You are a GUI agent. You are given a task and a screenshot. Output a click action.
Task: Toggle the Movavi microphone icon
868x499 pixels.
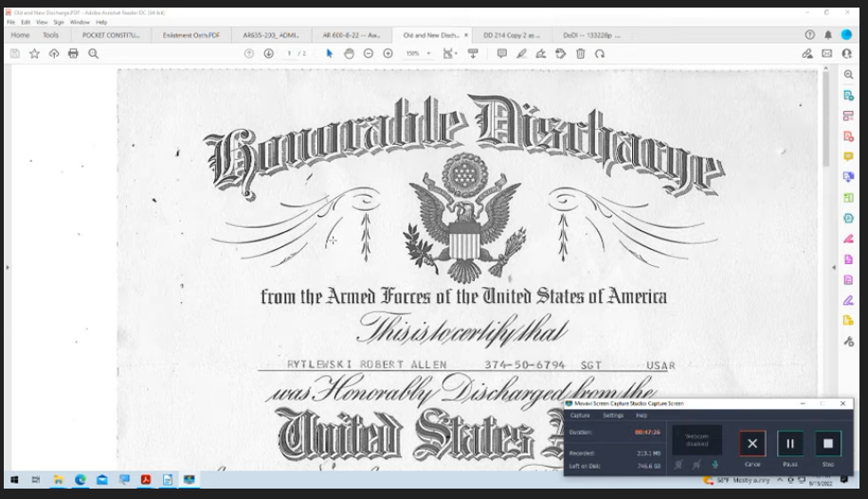[714, 465]
